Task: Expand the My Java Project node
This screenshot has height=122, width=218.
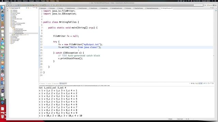Action: tap(10, 39)
